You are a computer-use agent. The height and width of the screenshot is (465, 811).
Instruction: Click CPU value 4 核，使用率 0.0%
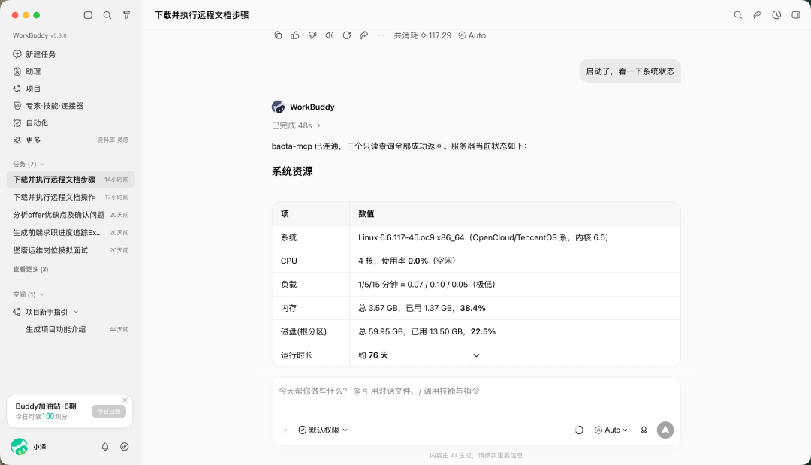point(406,261)
